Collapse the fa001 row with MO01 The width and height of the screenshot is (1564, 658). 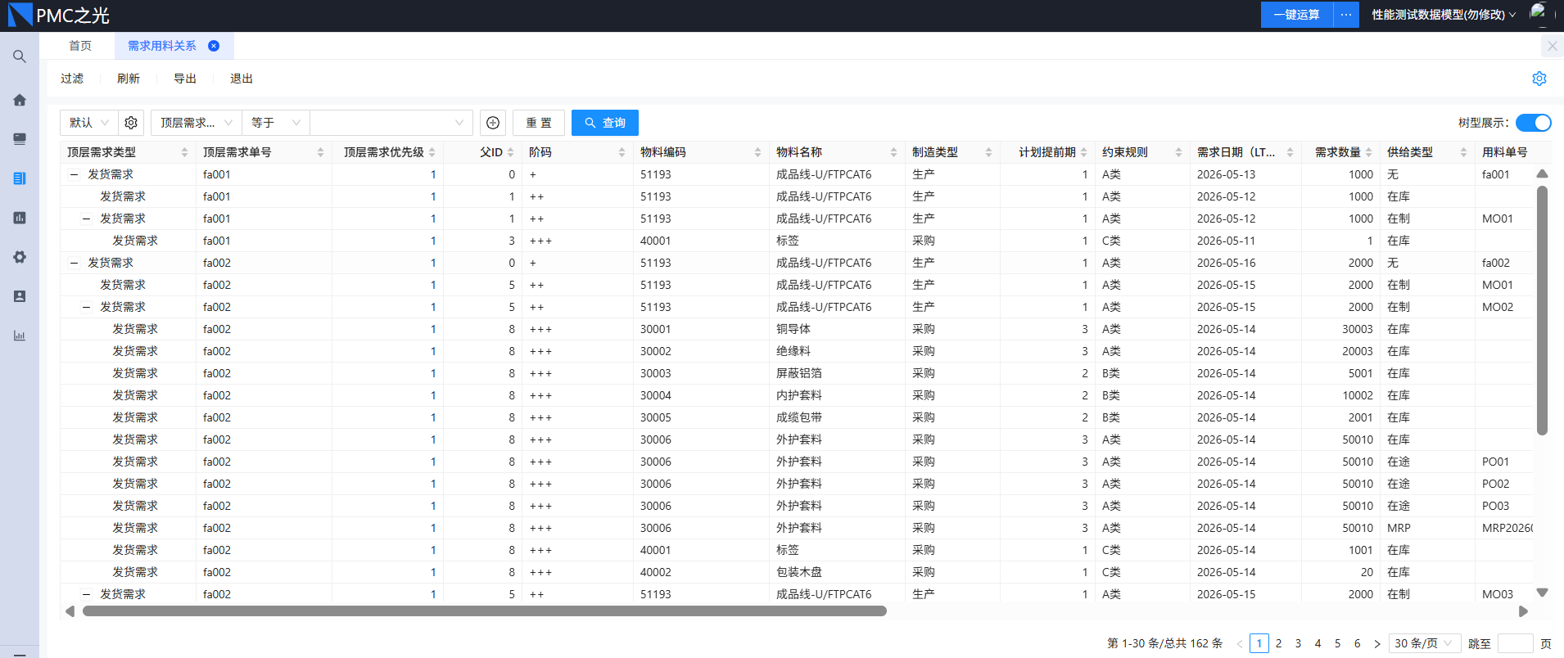coord(86,219)
